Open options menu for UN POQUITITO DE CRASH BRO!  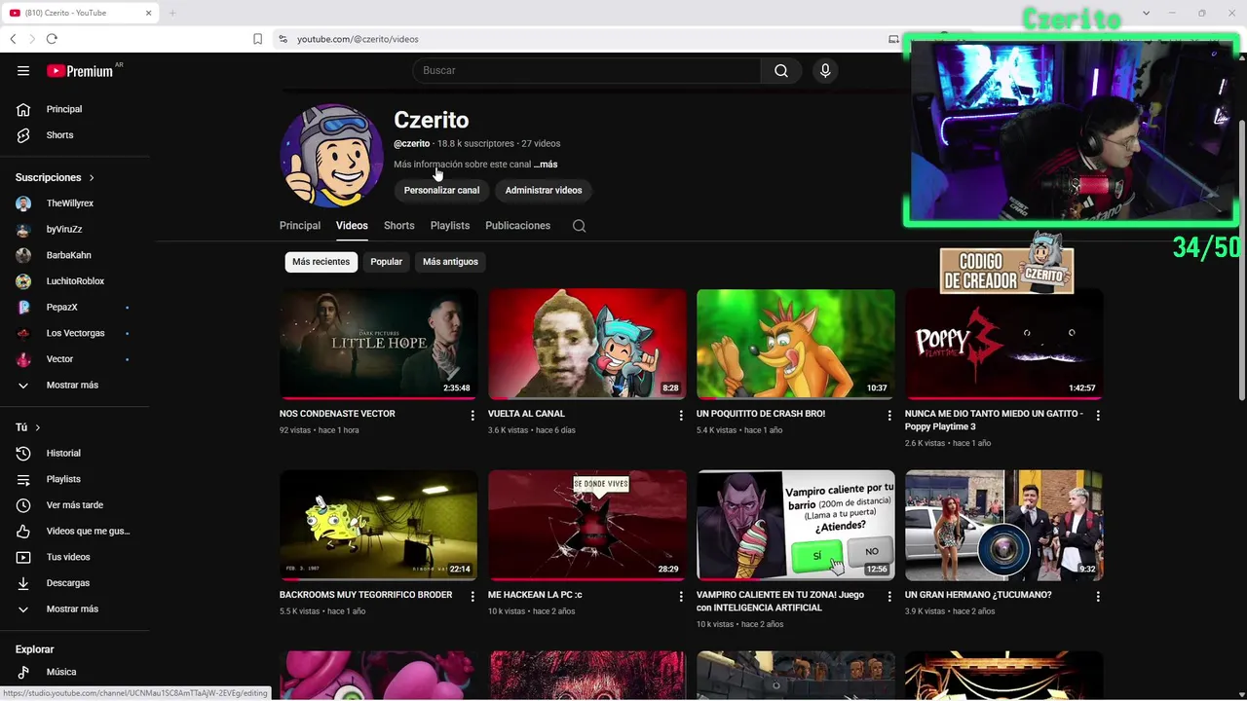point(889,416)
